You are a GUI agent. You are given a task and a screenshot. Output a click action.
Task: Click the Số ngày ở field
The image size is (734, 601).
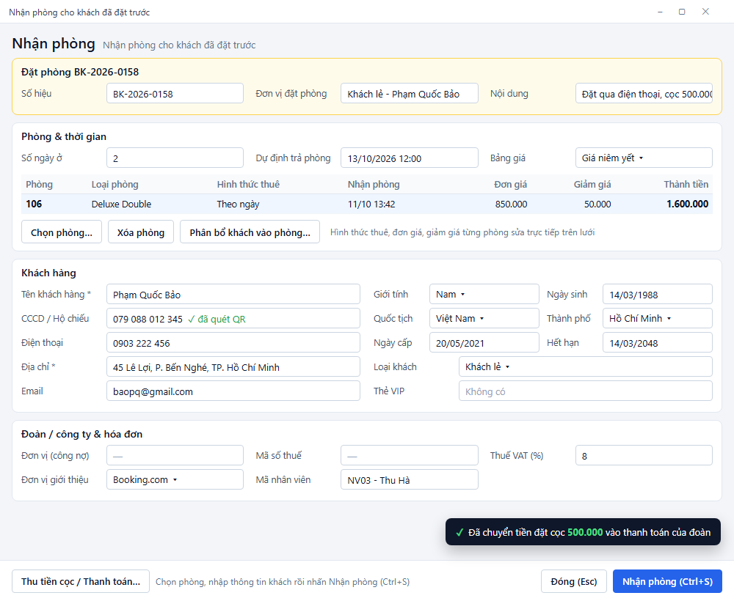pos(175,158)
